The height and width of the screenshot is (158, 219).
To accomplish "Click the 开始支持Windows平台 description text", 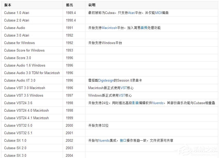I will 105,43.
